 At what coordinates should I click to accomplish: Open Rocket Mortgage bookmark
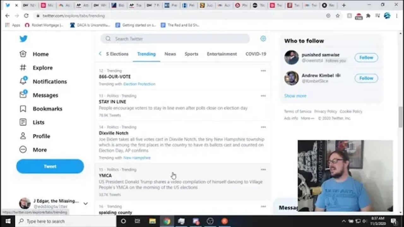coord(44,25)
